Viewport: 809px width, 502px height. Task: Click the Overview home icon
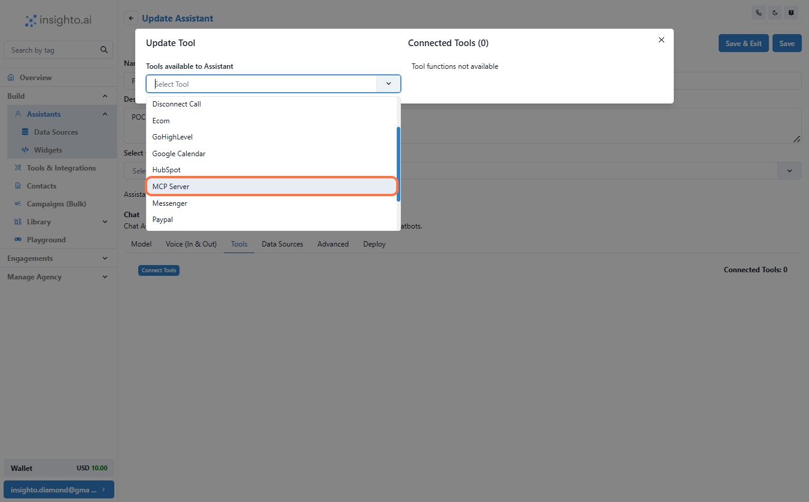tap(11, 78)
